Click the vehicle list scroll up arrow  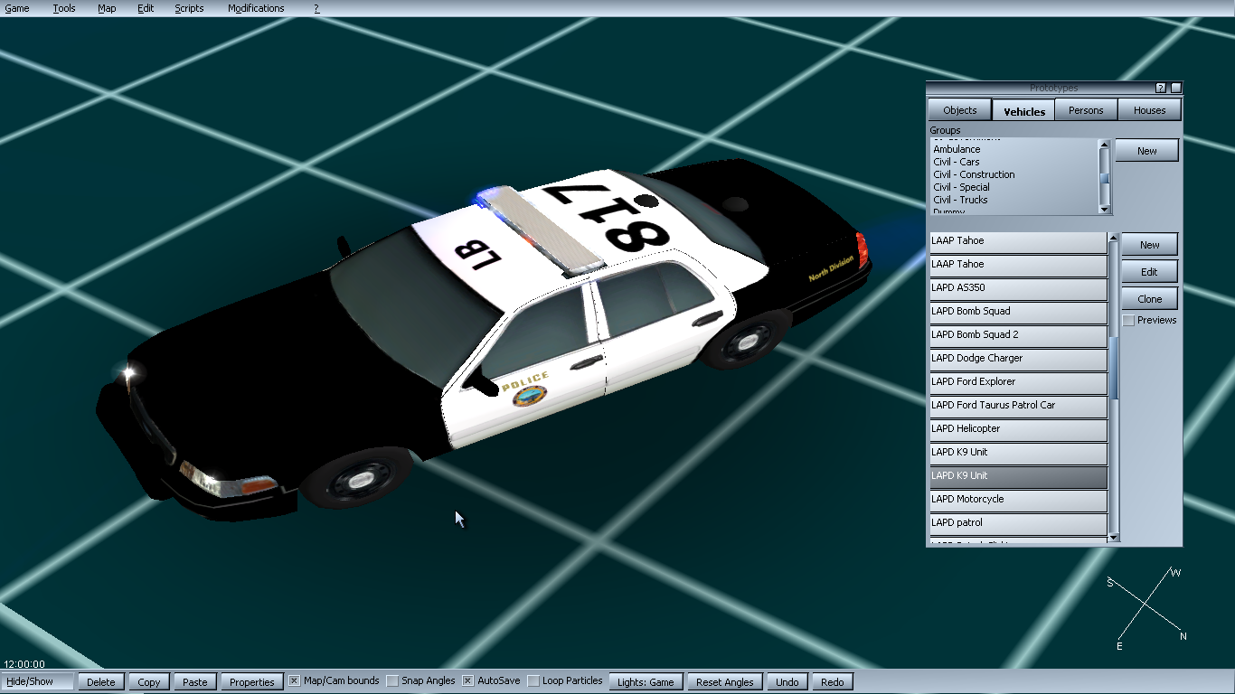tap(1114, 239)
